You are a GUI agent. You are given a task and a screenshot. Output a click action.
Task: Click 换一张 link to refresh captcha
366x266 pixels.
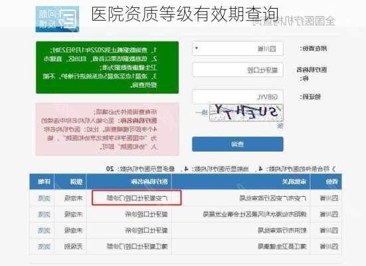[202, 113]
